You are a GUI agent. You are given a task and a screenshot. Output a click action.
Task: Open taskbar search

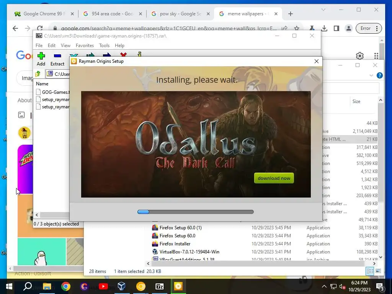click(x=27, y=286)
